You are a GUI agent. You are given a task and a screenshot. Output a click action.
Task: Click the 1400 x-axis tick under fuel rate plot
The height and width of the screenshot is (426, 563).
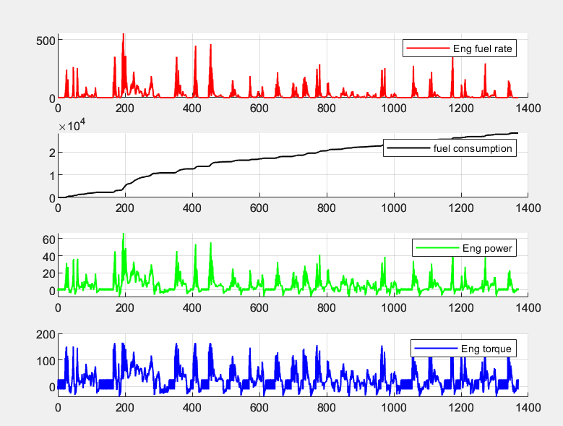(528, 108)
